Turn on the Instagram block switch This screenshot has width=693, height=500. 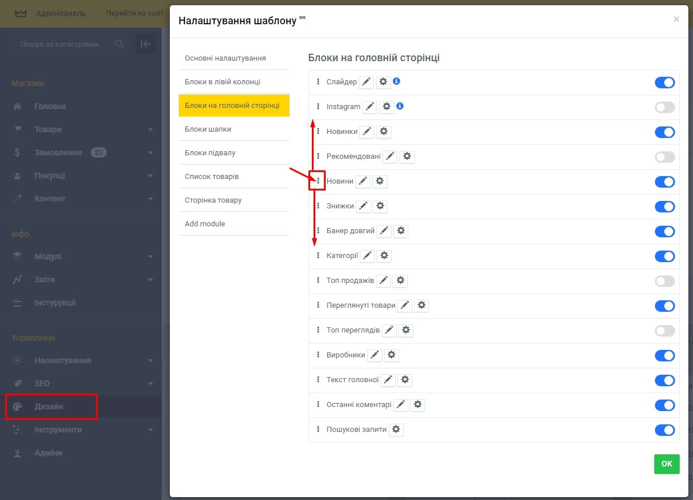[x=665, y=106]
